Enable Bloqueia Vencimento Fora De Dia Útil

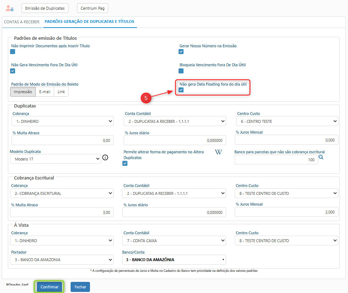pos(181,71)
